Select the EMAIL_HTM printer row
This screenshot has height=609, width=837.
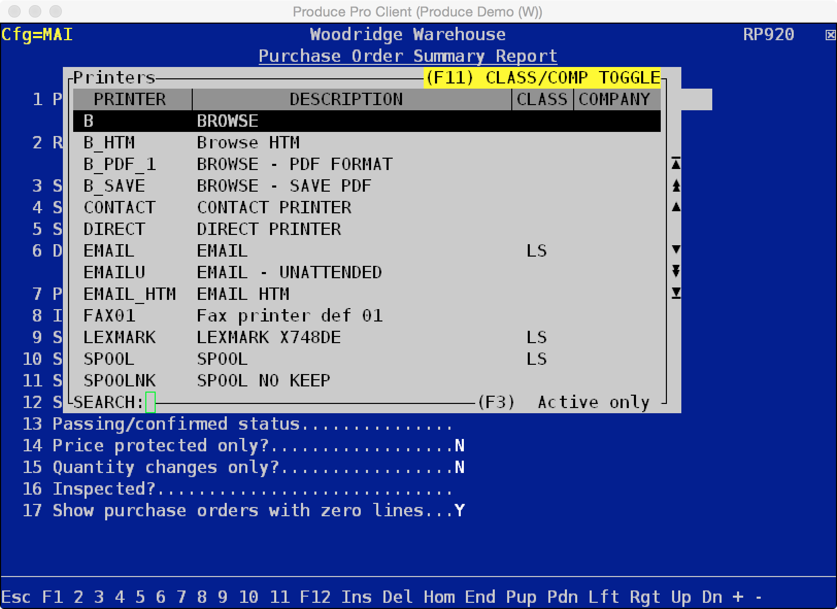pos(367,294)
